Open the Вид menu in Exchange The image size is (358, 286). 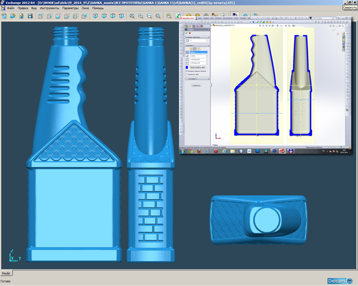tap(34, 8)
